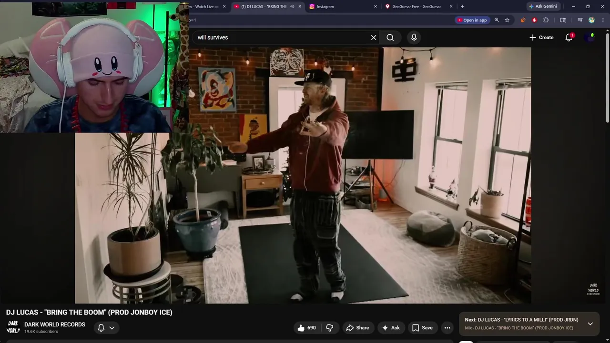Open the YouTube Create menu

click(541, 37)
